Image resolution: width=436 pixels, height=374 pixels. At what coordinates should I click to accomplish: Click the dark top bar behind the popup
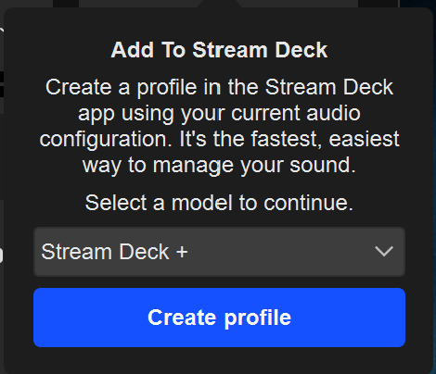219,4
